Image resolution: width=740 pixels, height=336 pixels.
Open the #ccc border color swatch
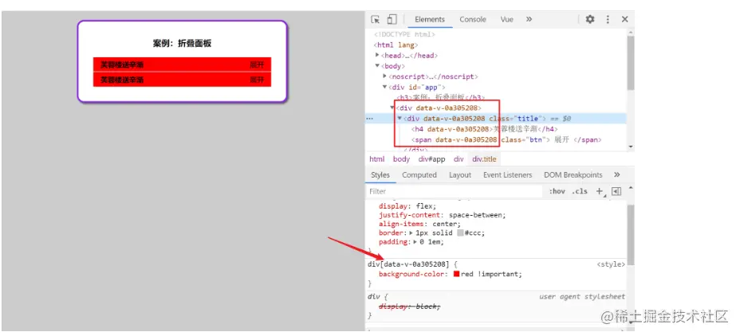[x=460, y=232]
